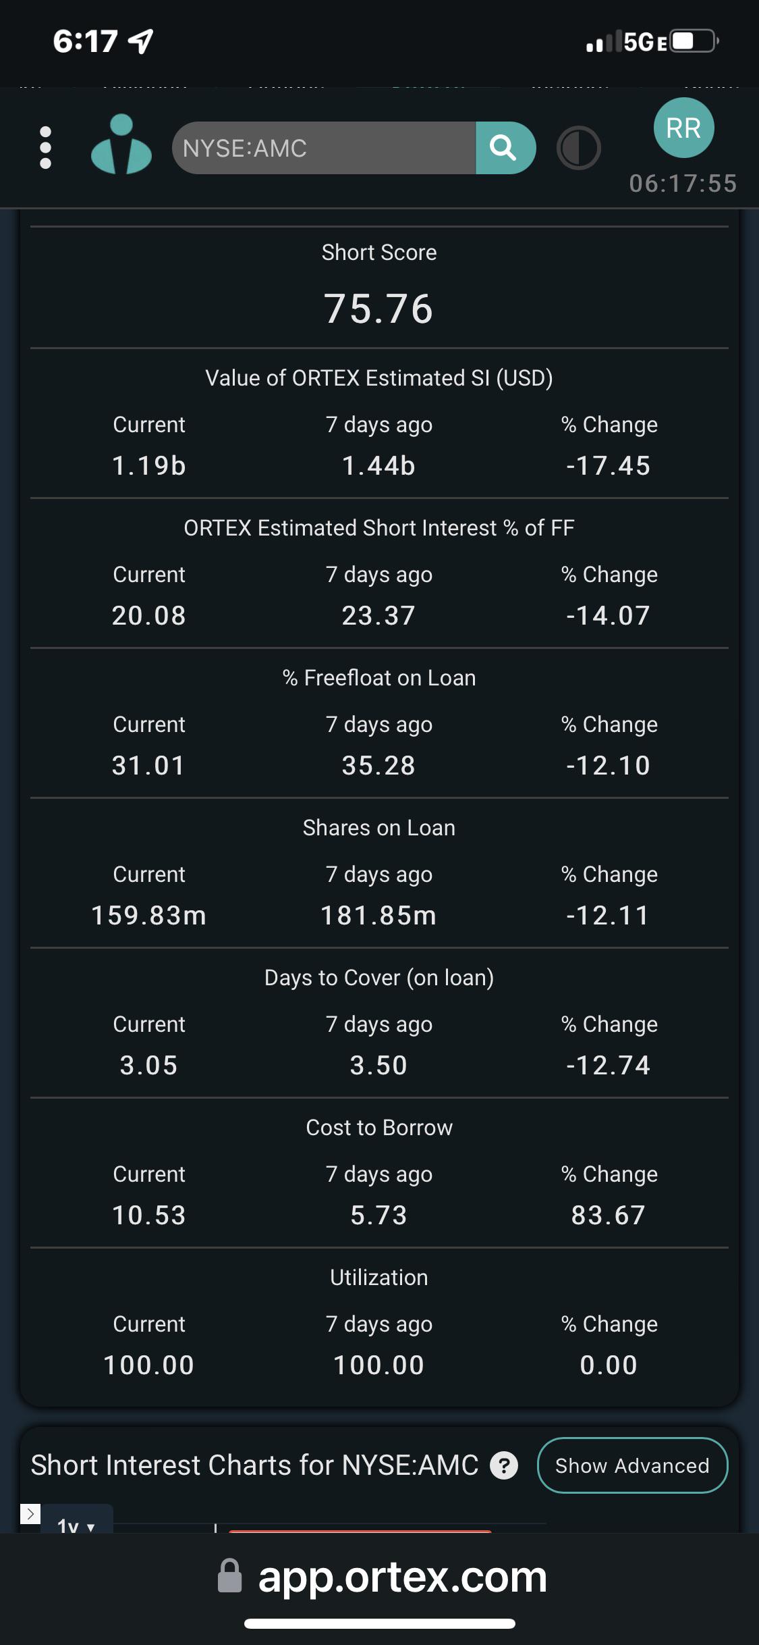The image size is (759, 1645).
Task: Open the RR user profile avatar
Action: pos(683,128)
